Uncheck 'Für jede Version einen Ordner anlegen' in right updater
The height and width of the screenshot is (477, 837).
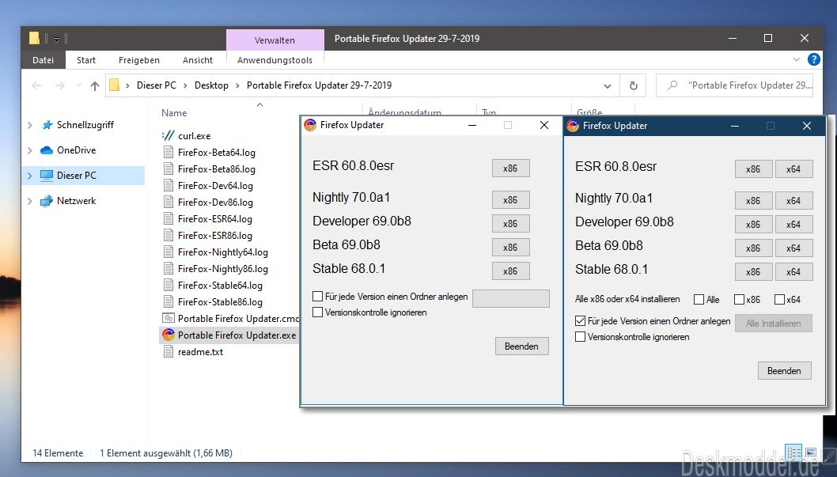click(x=580, y=320)
